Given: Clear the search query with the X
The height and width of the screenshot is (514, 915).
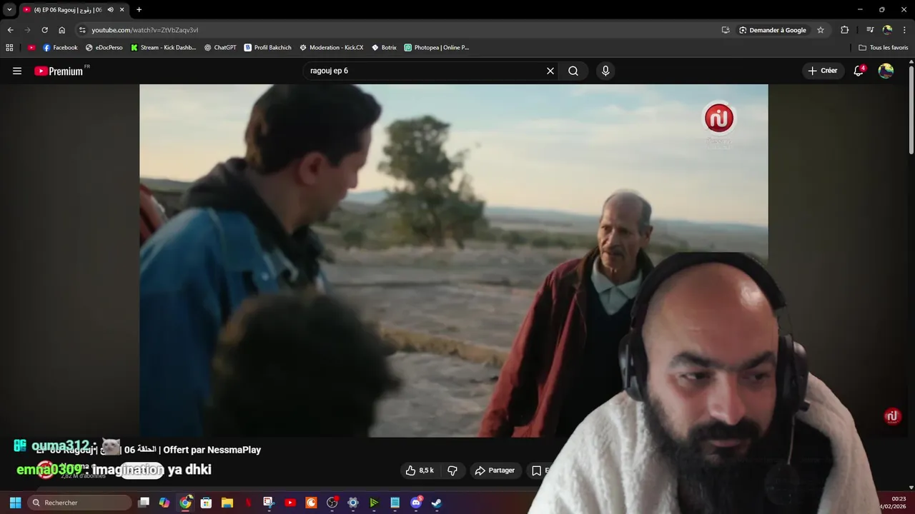Looking at the screenshot, I should tap(550, 71).
